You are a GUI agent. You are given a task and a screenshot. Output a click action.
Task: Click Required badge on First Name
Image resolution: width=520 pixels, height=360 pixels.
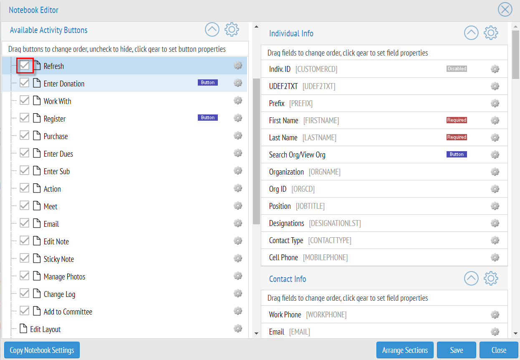point(457,120)
